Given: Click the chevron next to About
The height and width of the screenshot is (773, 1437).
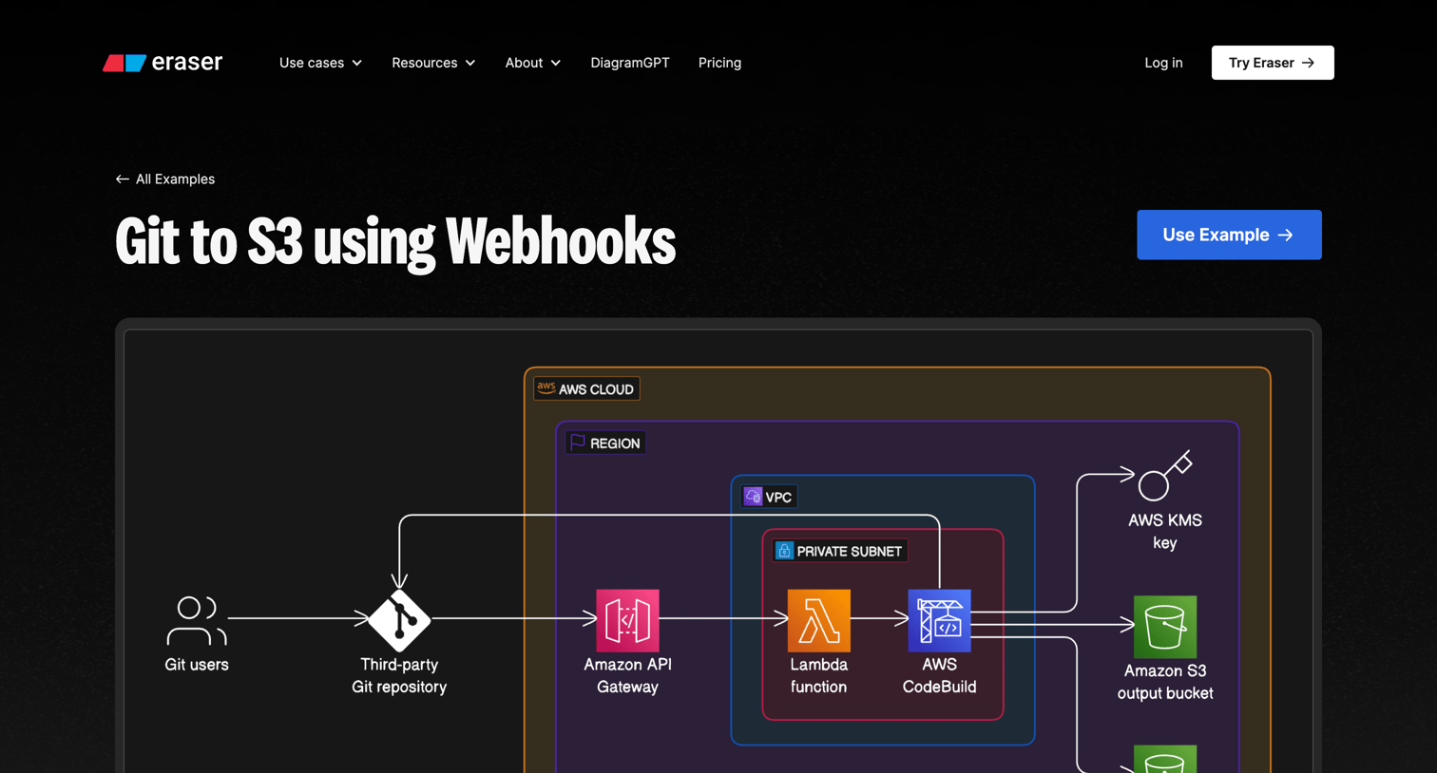Looking at the screenshot, I should (556, 63).
